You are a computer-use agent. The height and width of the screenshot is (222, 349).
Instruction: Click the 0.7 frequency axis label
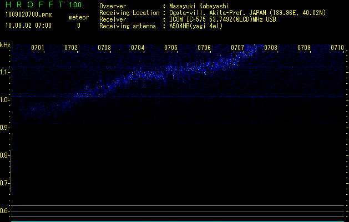coord(4,183)
